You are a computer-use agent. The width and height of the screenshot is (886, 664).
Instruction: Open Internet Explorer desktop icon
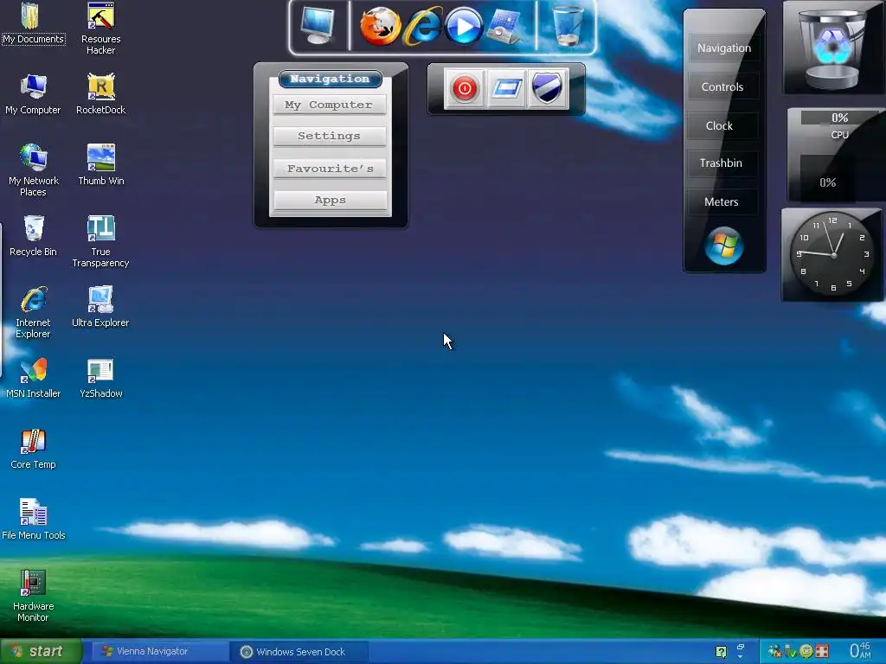pos(33,312)
